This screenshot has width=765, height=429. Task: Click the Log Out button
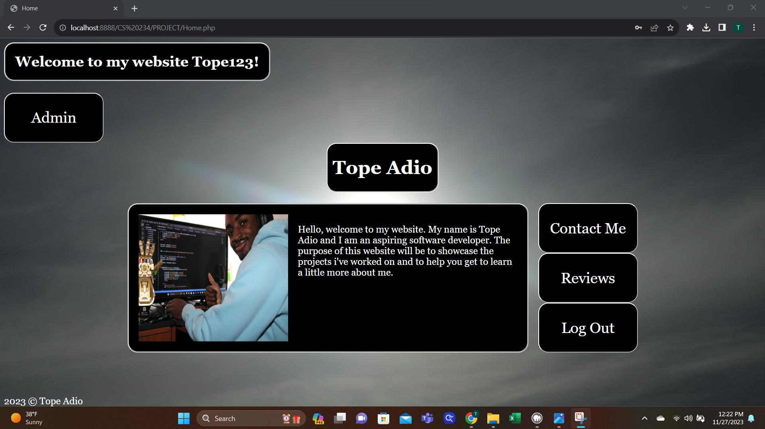point(588,328)
